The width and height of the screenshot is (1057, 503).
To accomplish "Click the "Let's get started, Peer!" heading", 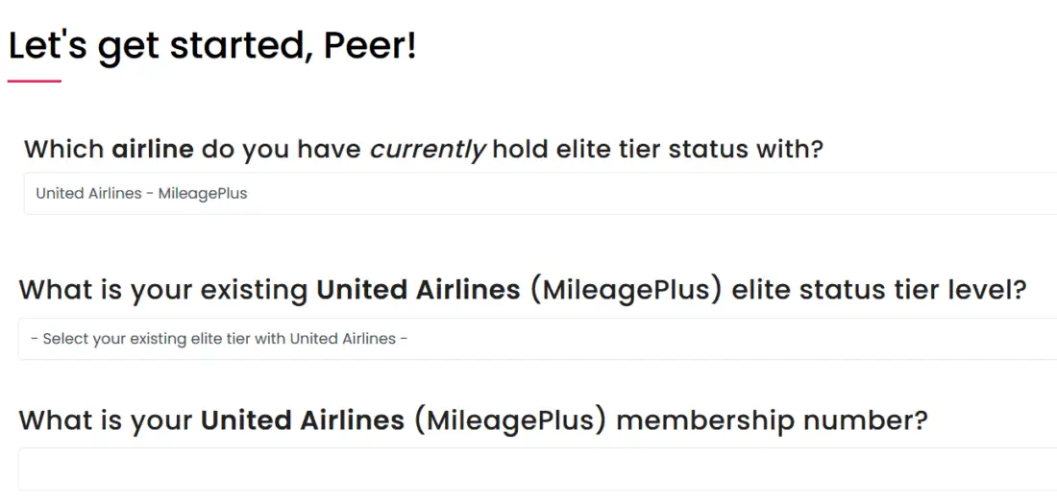I will 212,45.
